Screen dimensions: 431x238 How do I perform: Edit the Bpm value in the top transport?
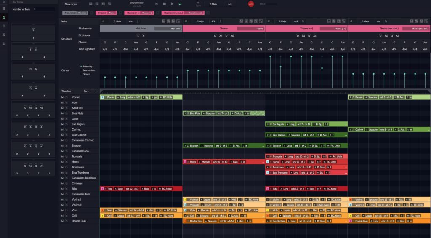(x=198, y=3)
